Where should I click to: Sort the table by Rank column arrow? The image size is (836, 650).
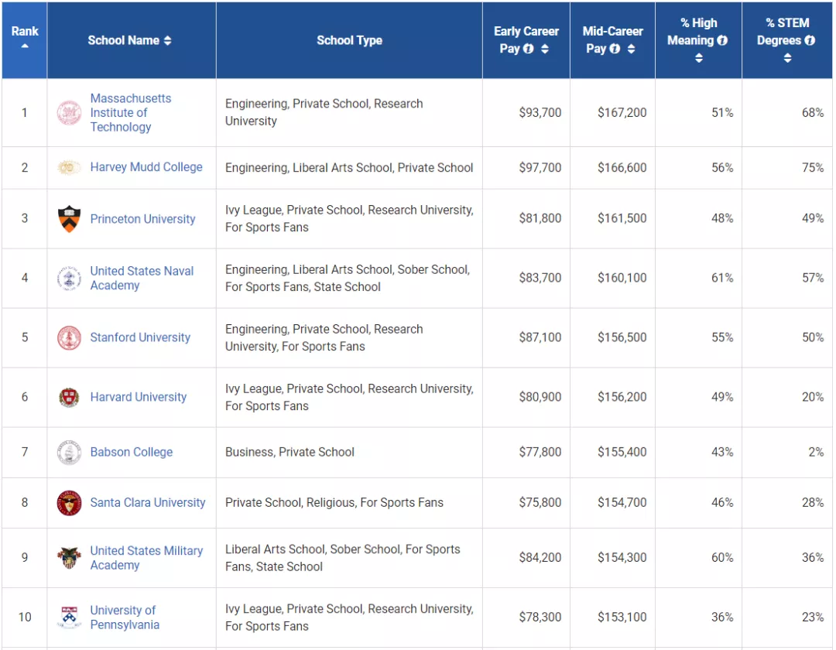click(25, 46)
